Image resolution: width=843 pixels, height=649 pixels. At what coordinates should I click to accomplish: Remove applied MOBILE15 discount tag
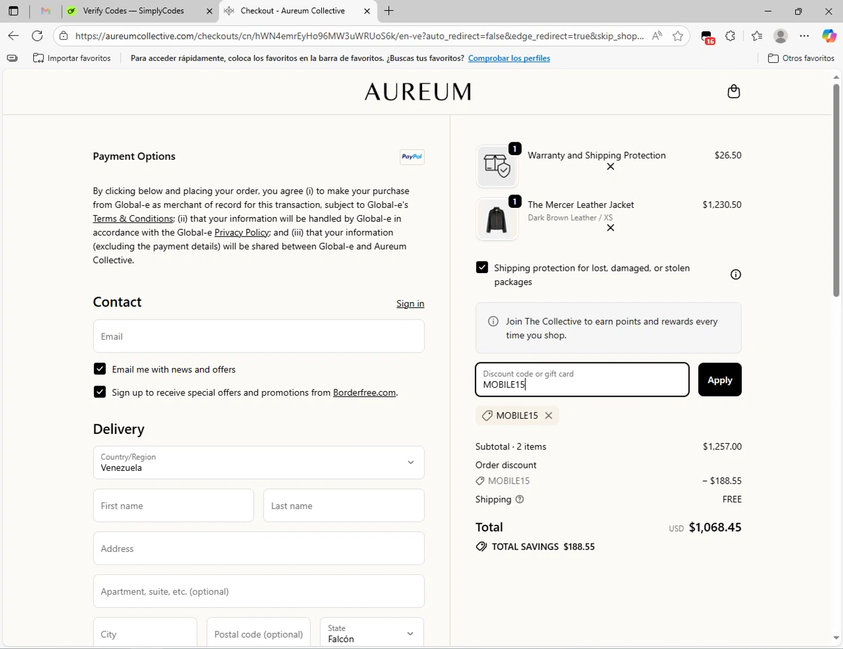[x=549, y=415]
